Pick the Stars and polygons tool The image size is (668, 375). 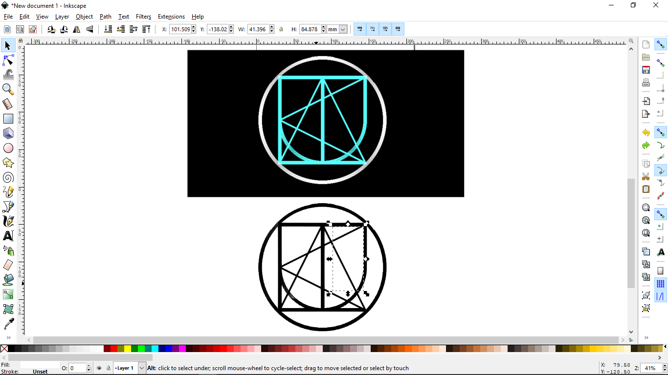tap(8, 163)
